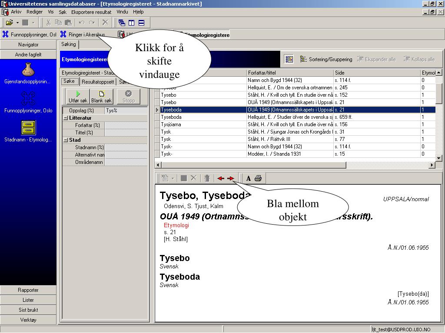Click the results horizontal scroll right arrow
Image resolution: width=445 pixels, height=333 pixels.
(x=432, y=165)
